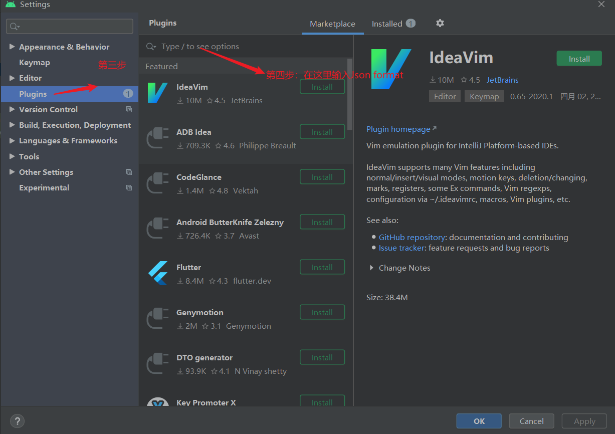
Task: Install the ADB Idea plugin
Action: tap(322, 132)
